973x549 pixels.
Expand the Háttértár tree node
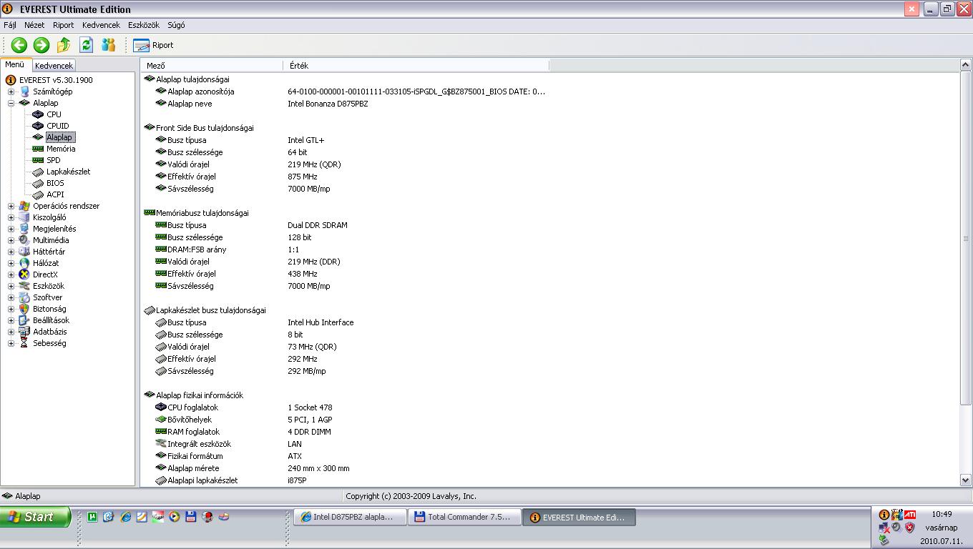click(x=11, y=252)
